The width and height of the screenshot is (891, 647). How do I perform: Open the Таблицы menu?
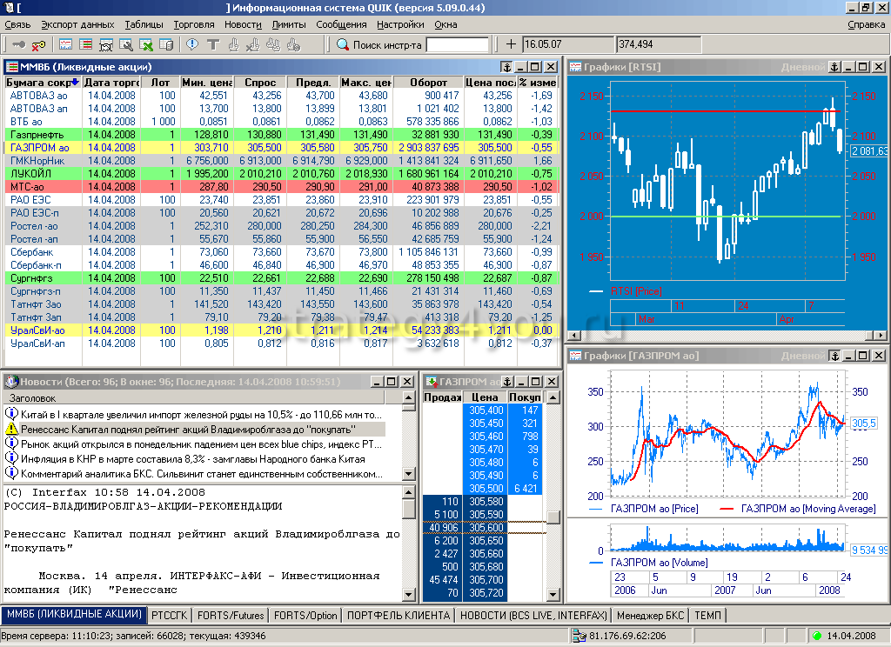(x=144, y=24)
